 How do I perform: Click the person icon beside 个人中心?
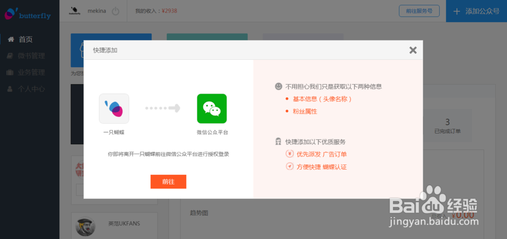tap(10, 89)
